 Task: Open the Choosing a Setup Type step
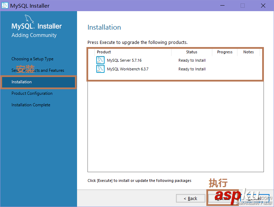point(32,59)
